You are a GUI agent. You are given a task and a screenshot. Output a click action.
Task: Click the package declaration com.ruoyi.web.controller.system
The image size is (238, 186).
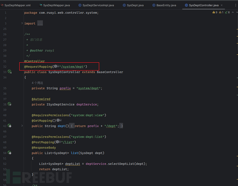[x=61, y=13]
